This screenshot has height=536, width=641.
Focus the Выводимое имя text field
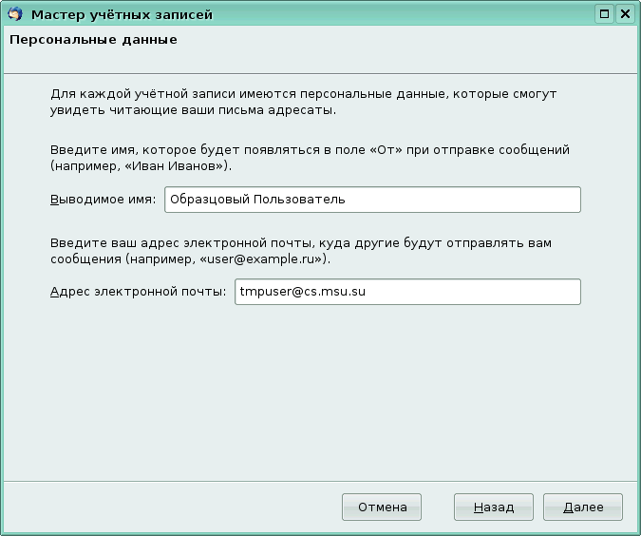371,200
